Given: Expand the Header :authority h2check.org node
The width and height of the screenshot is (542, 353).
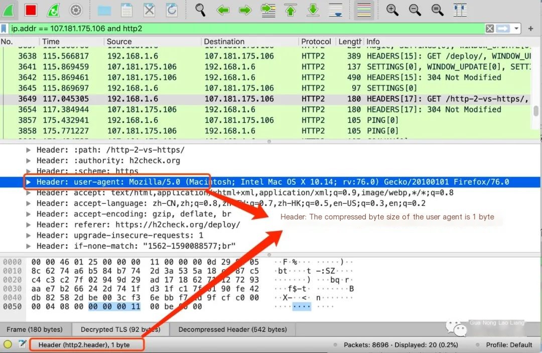Looking at the screenshot, I should [x=29, y=161].
